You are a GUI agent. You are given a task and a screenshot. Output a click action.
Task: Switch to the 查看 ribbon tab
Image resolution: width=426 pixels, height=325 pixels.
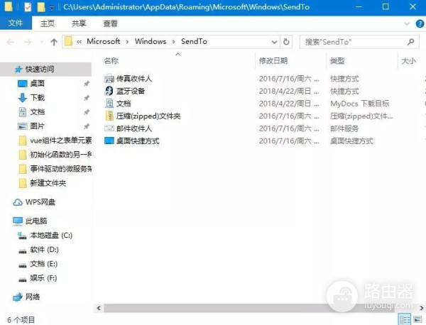point(110,23)
